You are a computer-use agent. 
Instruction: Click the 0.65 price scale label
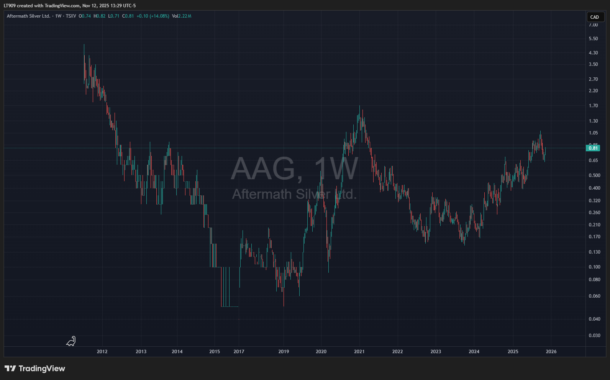click(x=593, y=161)
